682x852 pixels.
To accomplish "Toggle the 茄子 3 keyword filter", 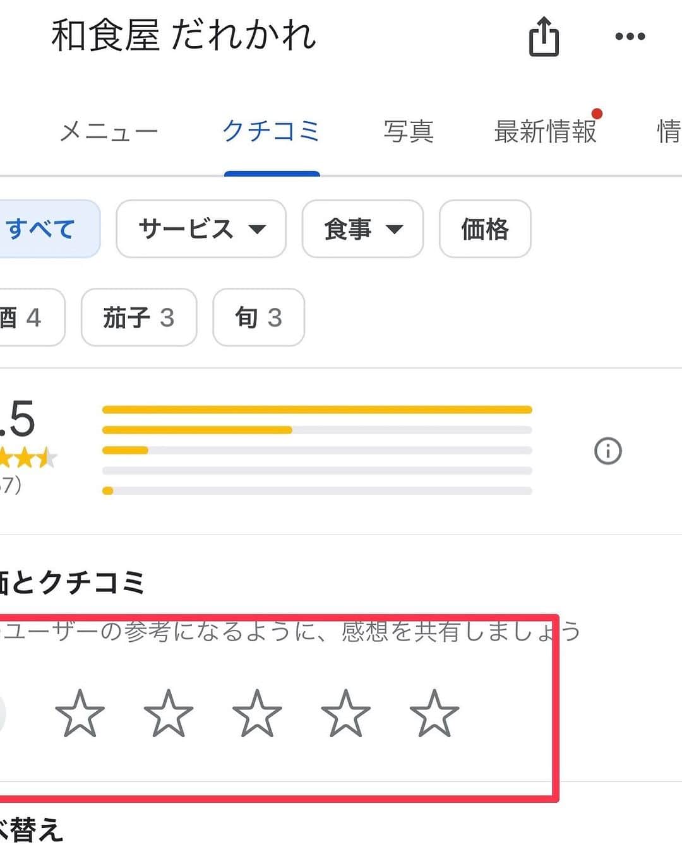I will point(138,318).
